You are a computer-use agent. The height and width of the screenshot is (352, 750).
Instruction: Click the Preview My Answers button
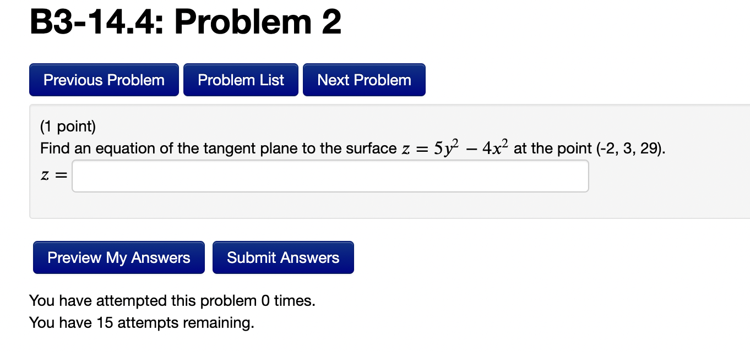pos(118,257)
